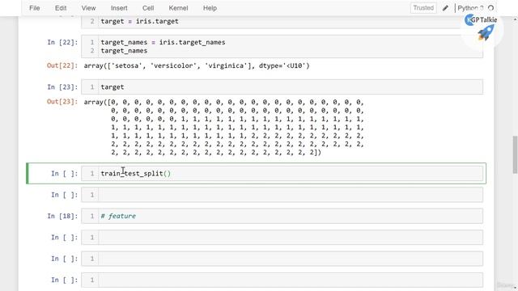518x291 pixels.
Task: Open the Edit menu
Action: pyautogui.click(x=61, y=8)
